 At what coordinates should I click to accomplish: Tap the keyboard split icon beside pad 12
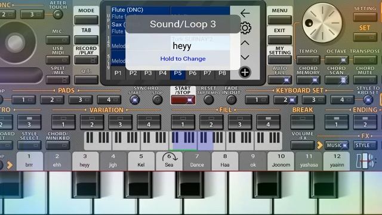coord(365,161)
